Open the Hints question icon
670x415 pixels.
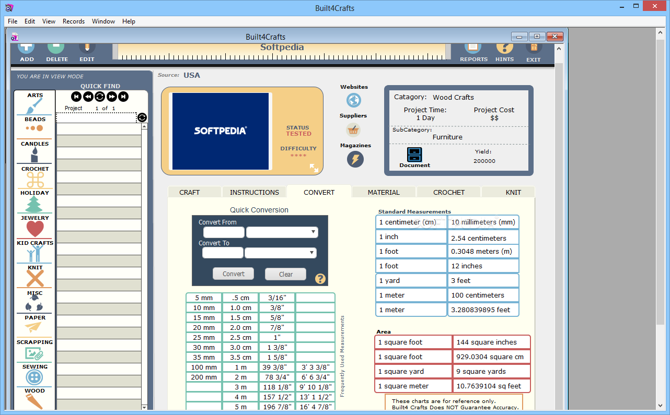(x=504, y=48)
